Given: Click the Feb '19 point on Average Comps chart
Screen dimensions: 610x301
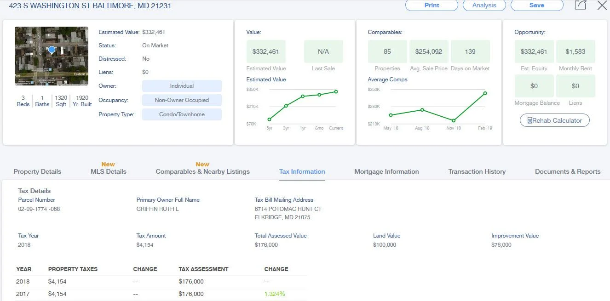Looking at the screenshot, I should click(x=485, y=93).
